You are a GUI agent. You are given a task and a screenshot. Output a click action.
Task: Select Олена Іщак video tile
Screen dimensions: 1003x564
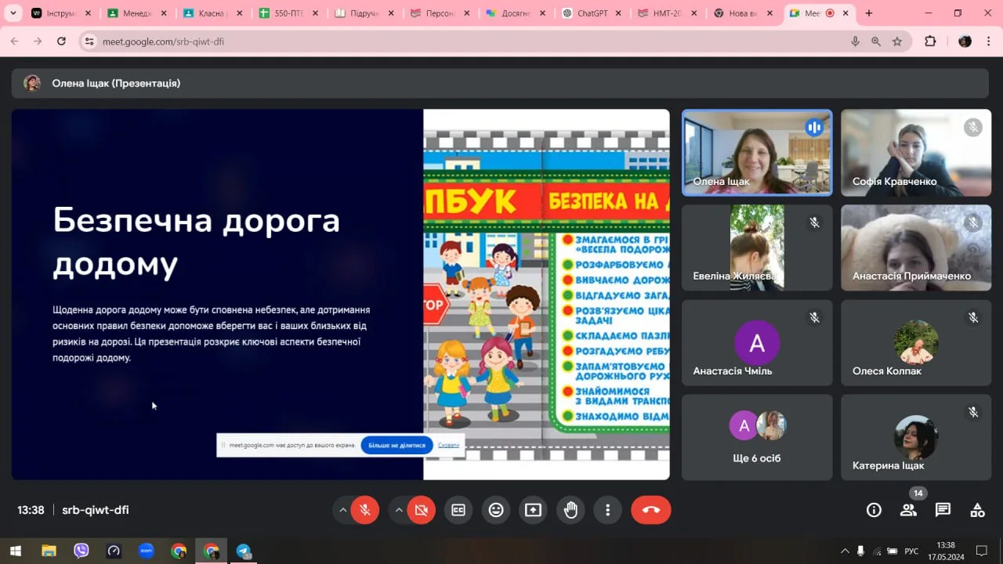point(757,152)
